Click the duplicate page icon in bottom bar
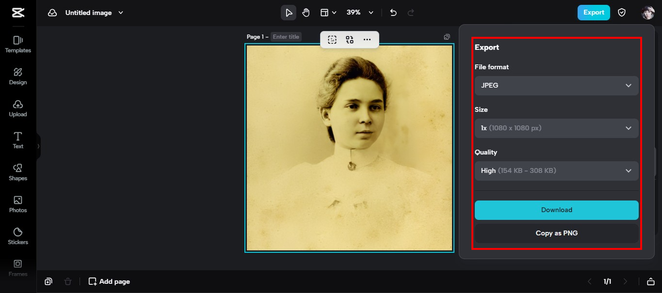Screen dimensions: 662x293 48,281
